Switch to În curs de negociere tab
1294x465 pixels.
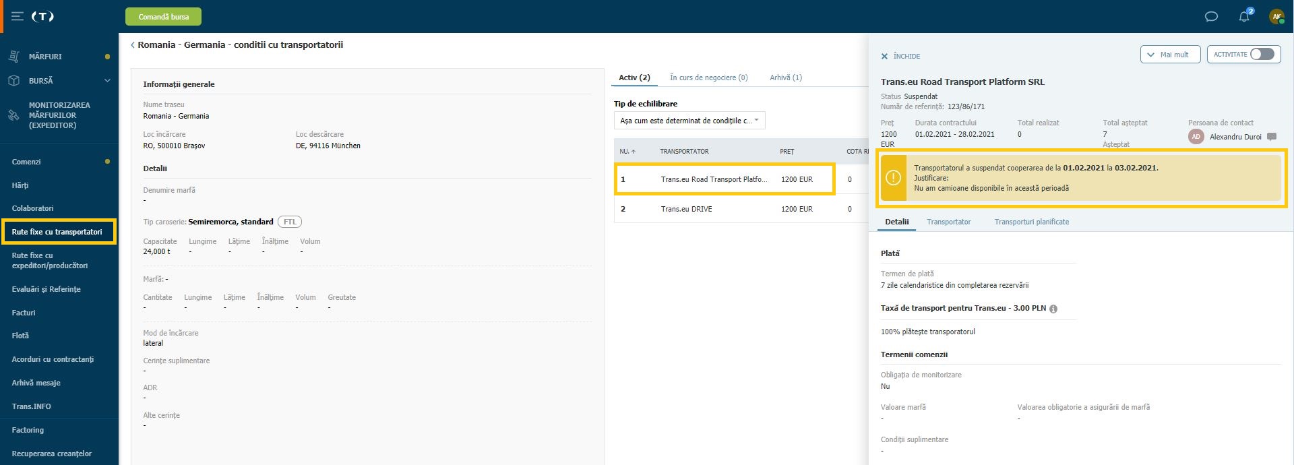pos(708,77)
